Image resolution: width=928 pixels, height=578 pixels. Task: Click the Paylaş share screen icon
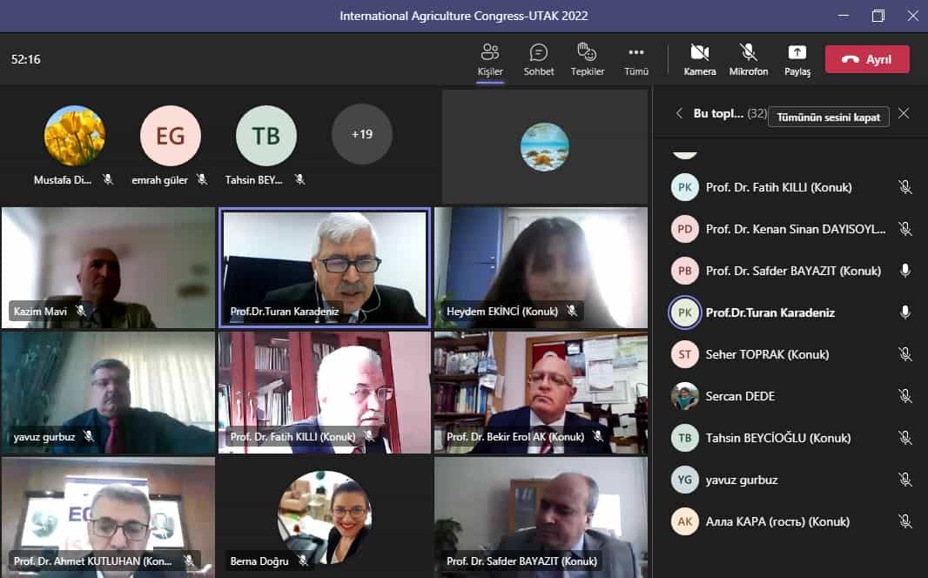797,59
